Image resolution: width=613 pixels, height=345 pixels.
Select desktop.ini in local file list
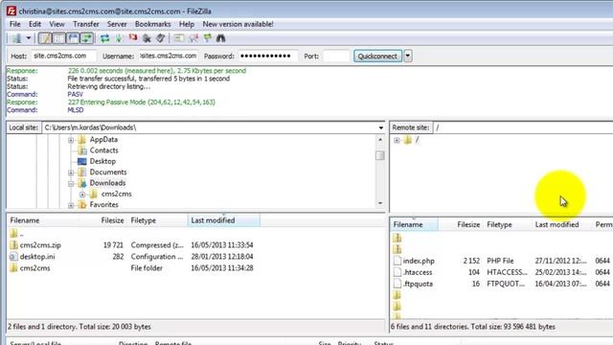(x=37, y=257)
